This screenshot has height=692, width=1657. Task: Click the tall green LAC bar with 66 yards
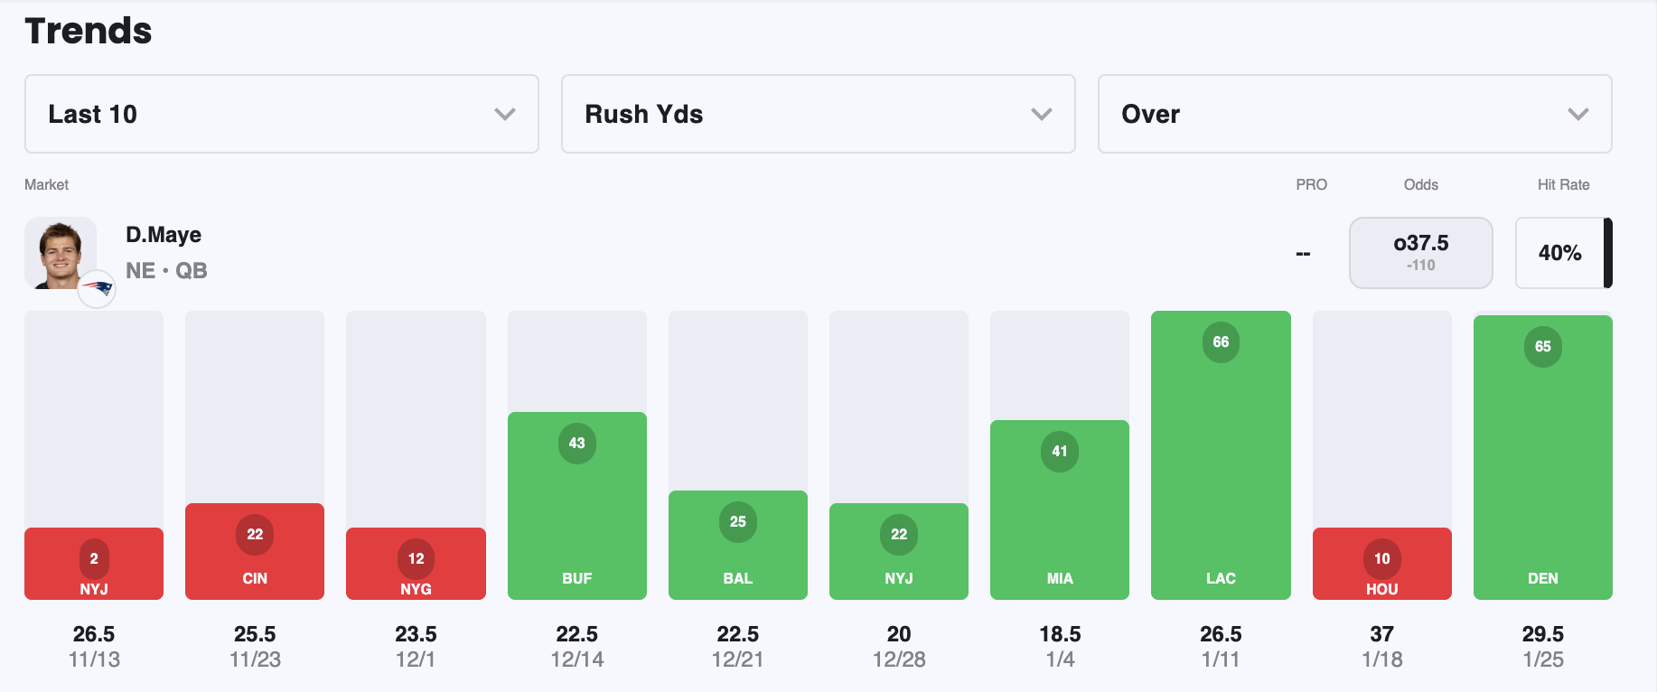pyautogui.click(x=1221, y=454)
